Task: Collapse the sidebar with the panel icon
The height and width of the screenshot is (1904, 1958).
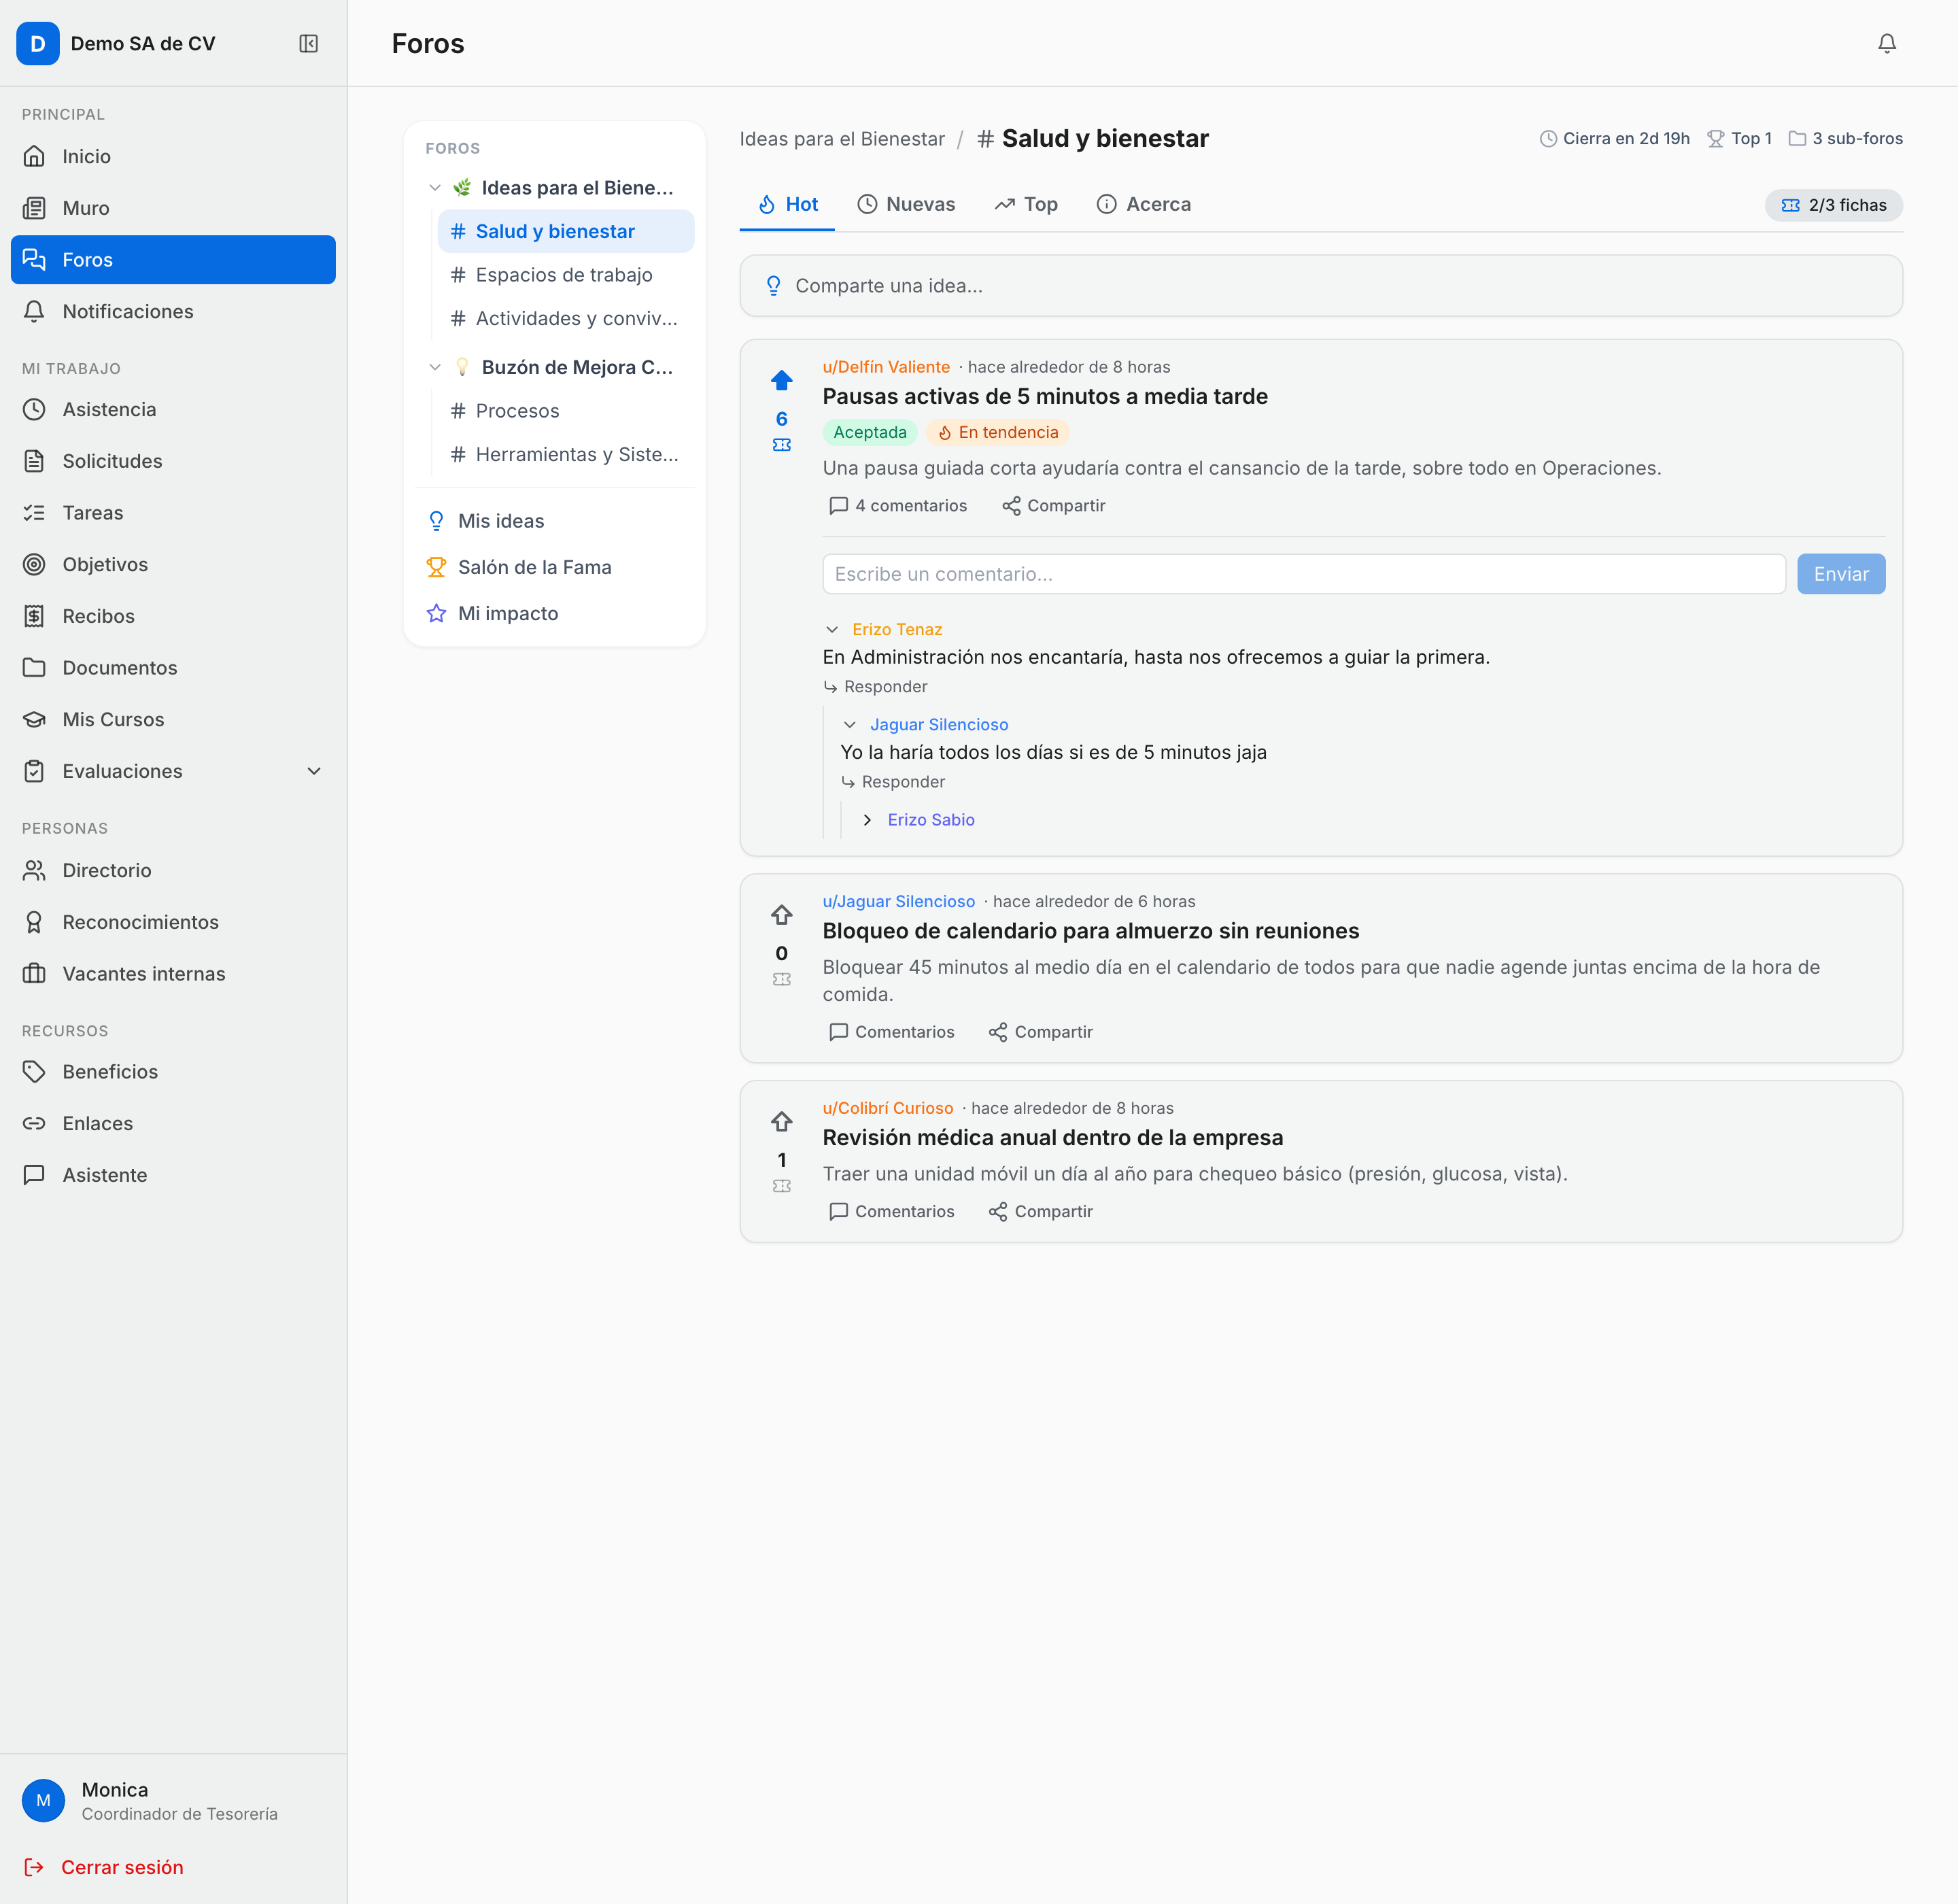Action: click(x=308, y=43)
